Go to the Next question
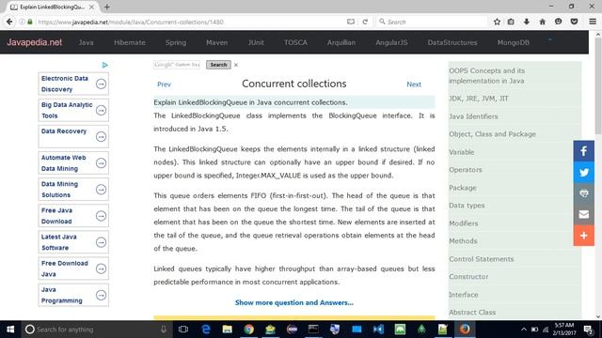Viewport: 602px width, 338px height. point(414,84)
